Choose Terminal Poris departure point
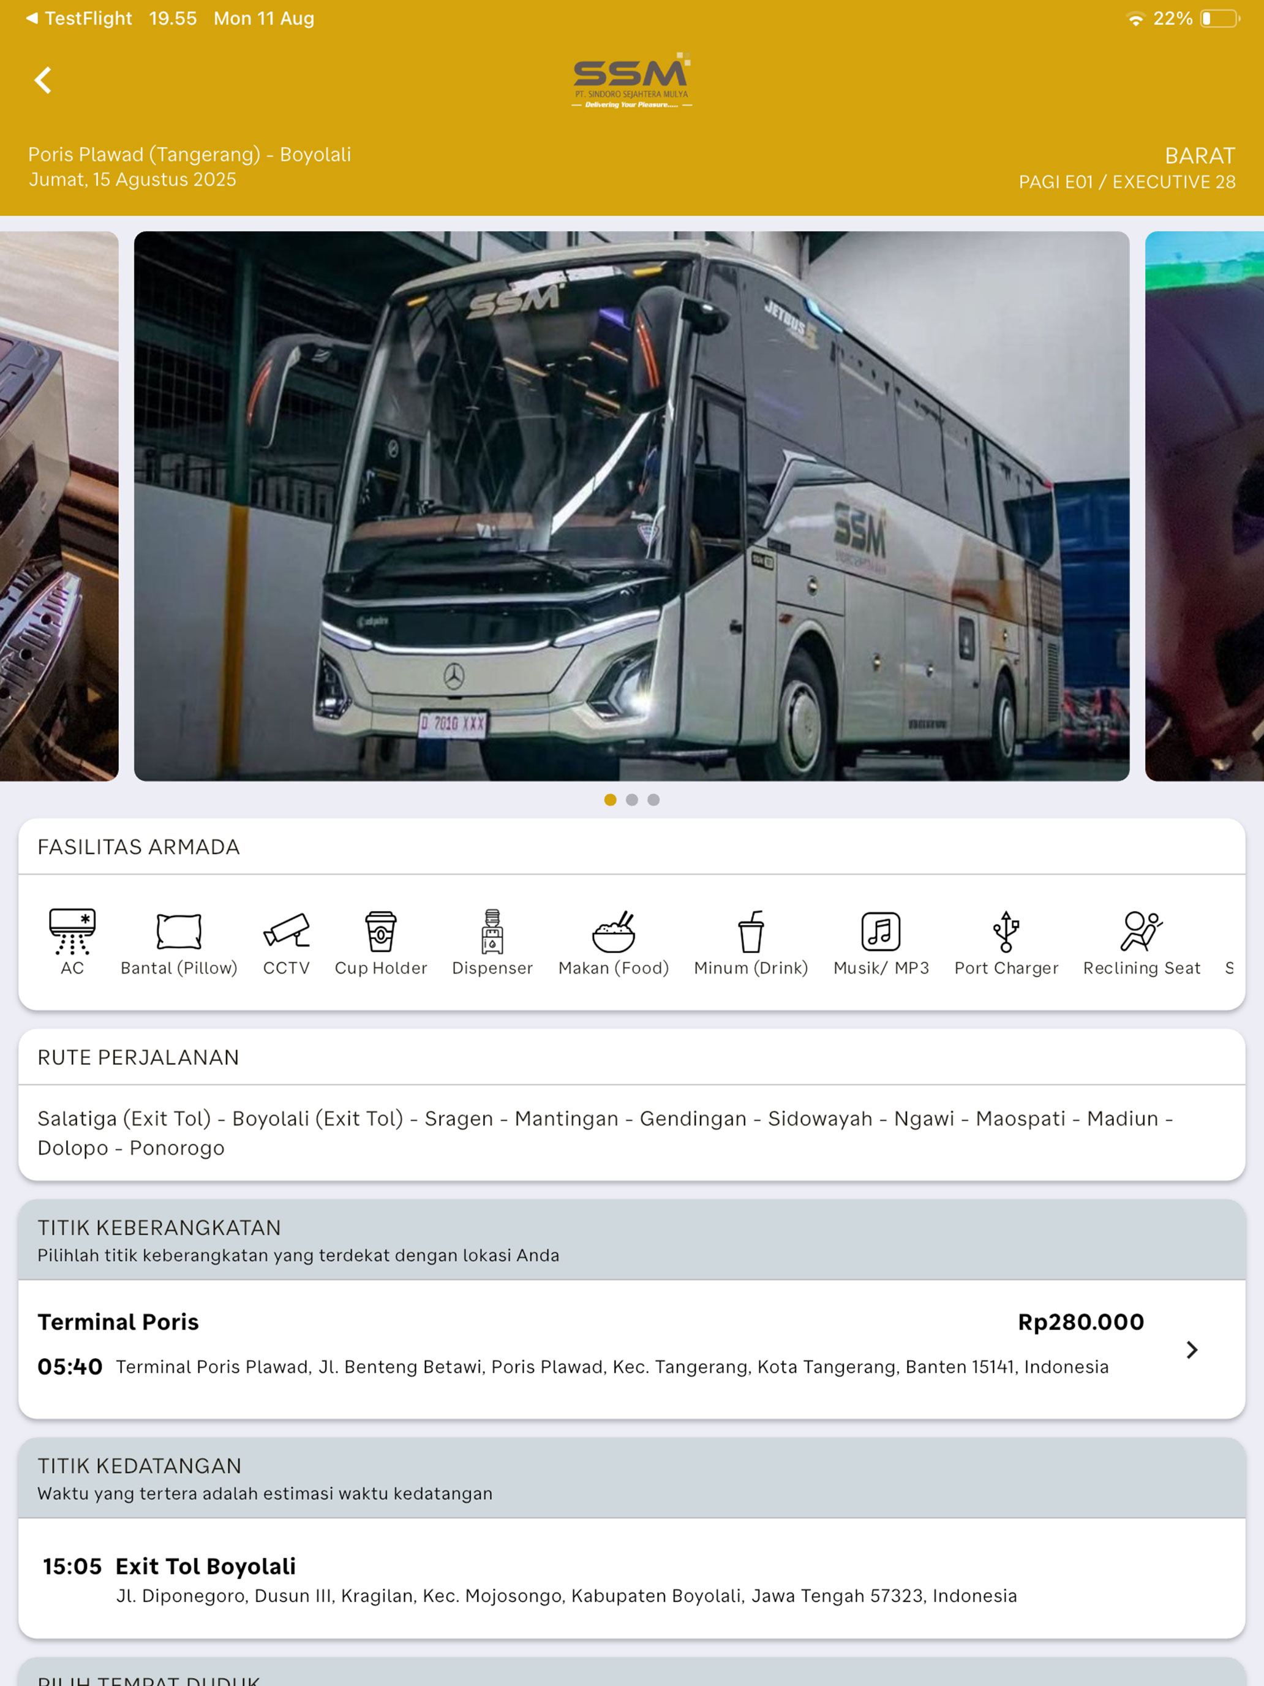This screenshot has width=1264, height=1686. tap(631, 1348)
